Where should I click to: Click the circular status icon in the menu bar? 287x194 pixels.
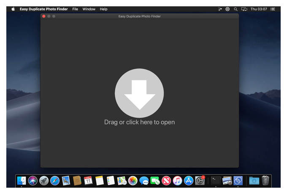tap(227, 9)
